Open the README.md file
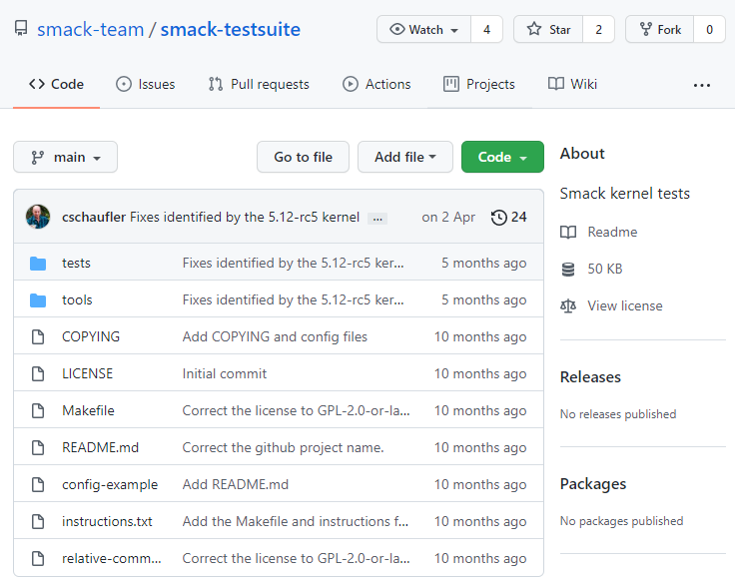Viewport: 735px width, 583px height. pyautogui.click(x=100, y=448)
